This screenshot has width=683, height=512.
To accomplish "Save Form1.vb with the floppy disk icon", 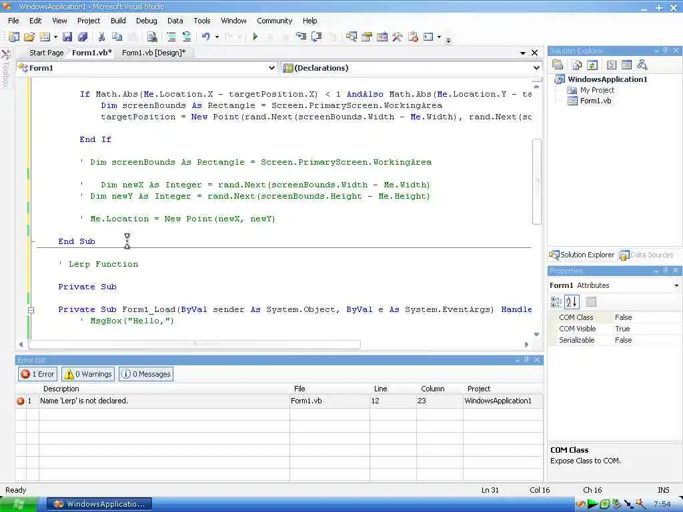I will click(67, 37).
